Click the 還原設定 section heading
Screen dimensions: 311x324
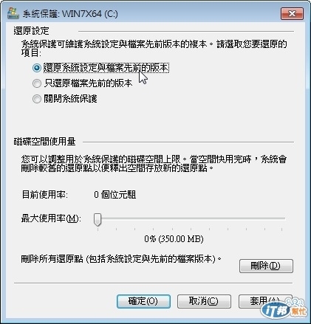click(x=31, y=31)
